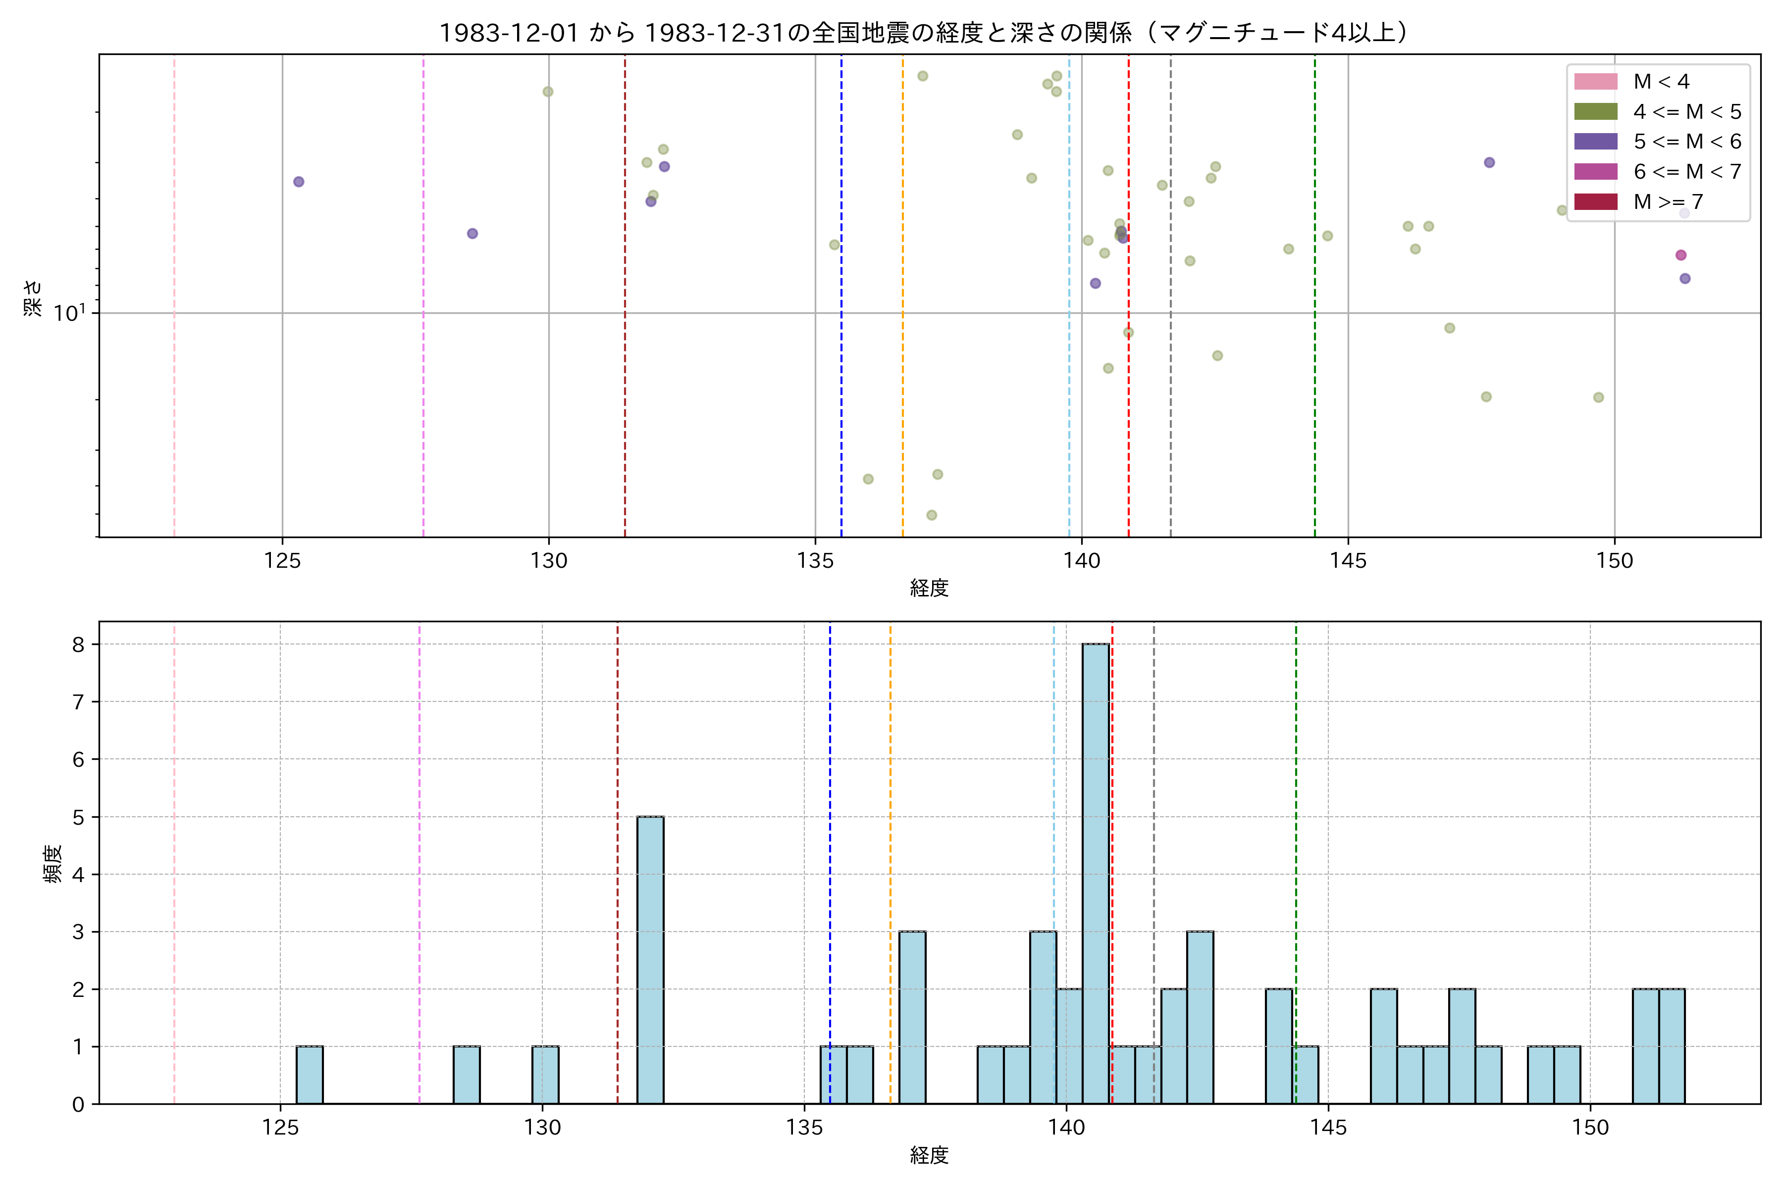Click the magenta 6<=M<7 scatter point

pos(1680,255)
